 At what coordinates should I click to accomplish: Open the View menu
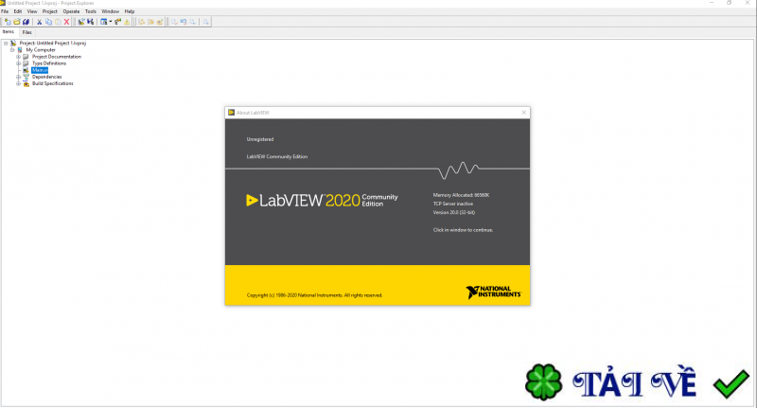(x=32, y=11)
